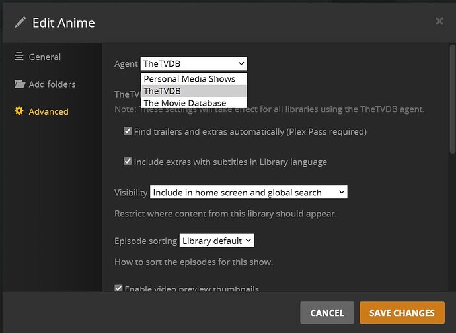Click the Edit Anime dialog title
The height and width of the screenshot is (333, 456).
[x=63, y=23]
